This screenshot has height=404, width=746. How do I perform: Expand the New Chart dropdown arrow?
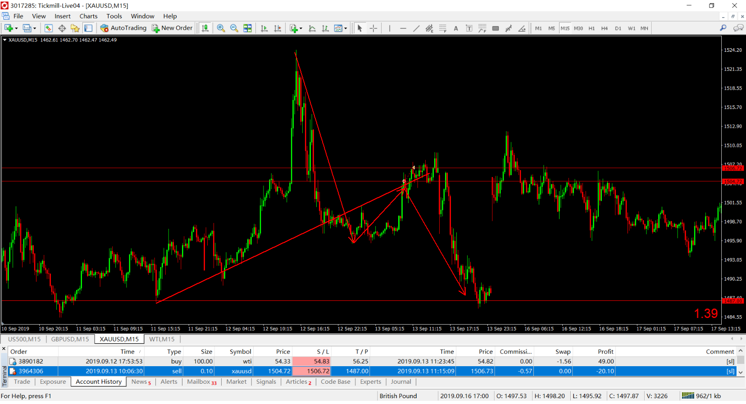17,28
